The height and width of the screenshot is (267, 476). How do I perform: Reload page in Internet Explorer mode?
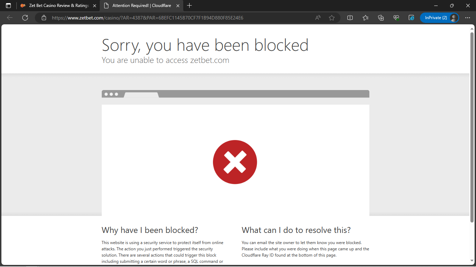[412, 18]
